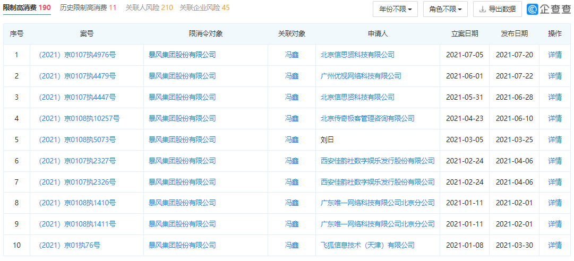Open 广东唯一网络科技有限公司北京分公司 in row 8
Screen dimensions: 574x261
tap(378, 203)
